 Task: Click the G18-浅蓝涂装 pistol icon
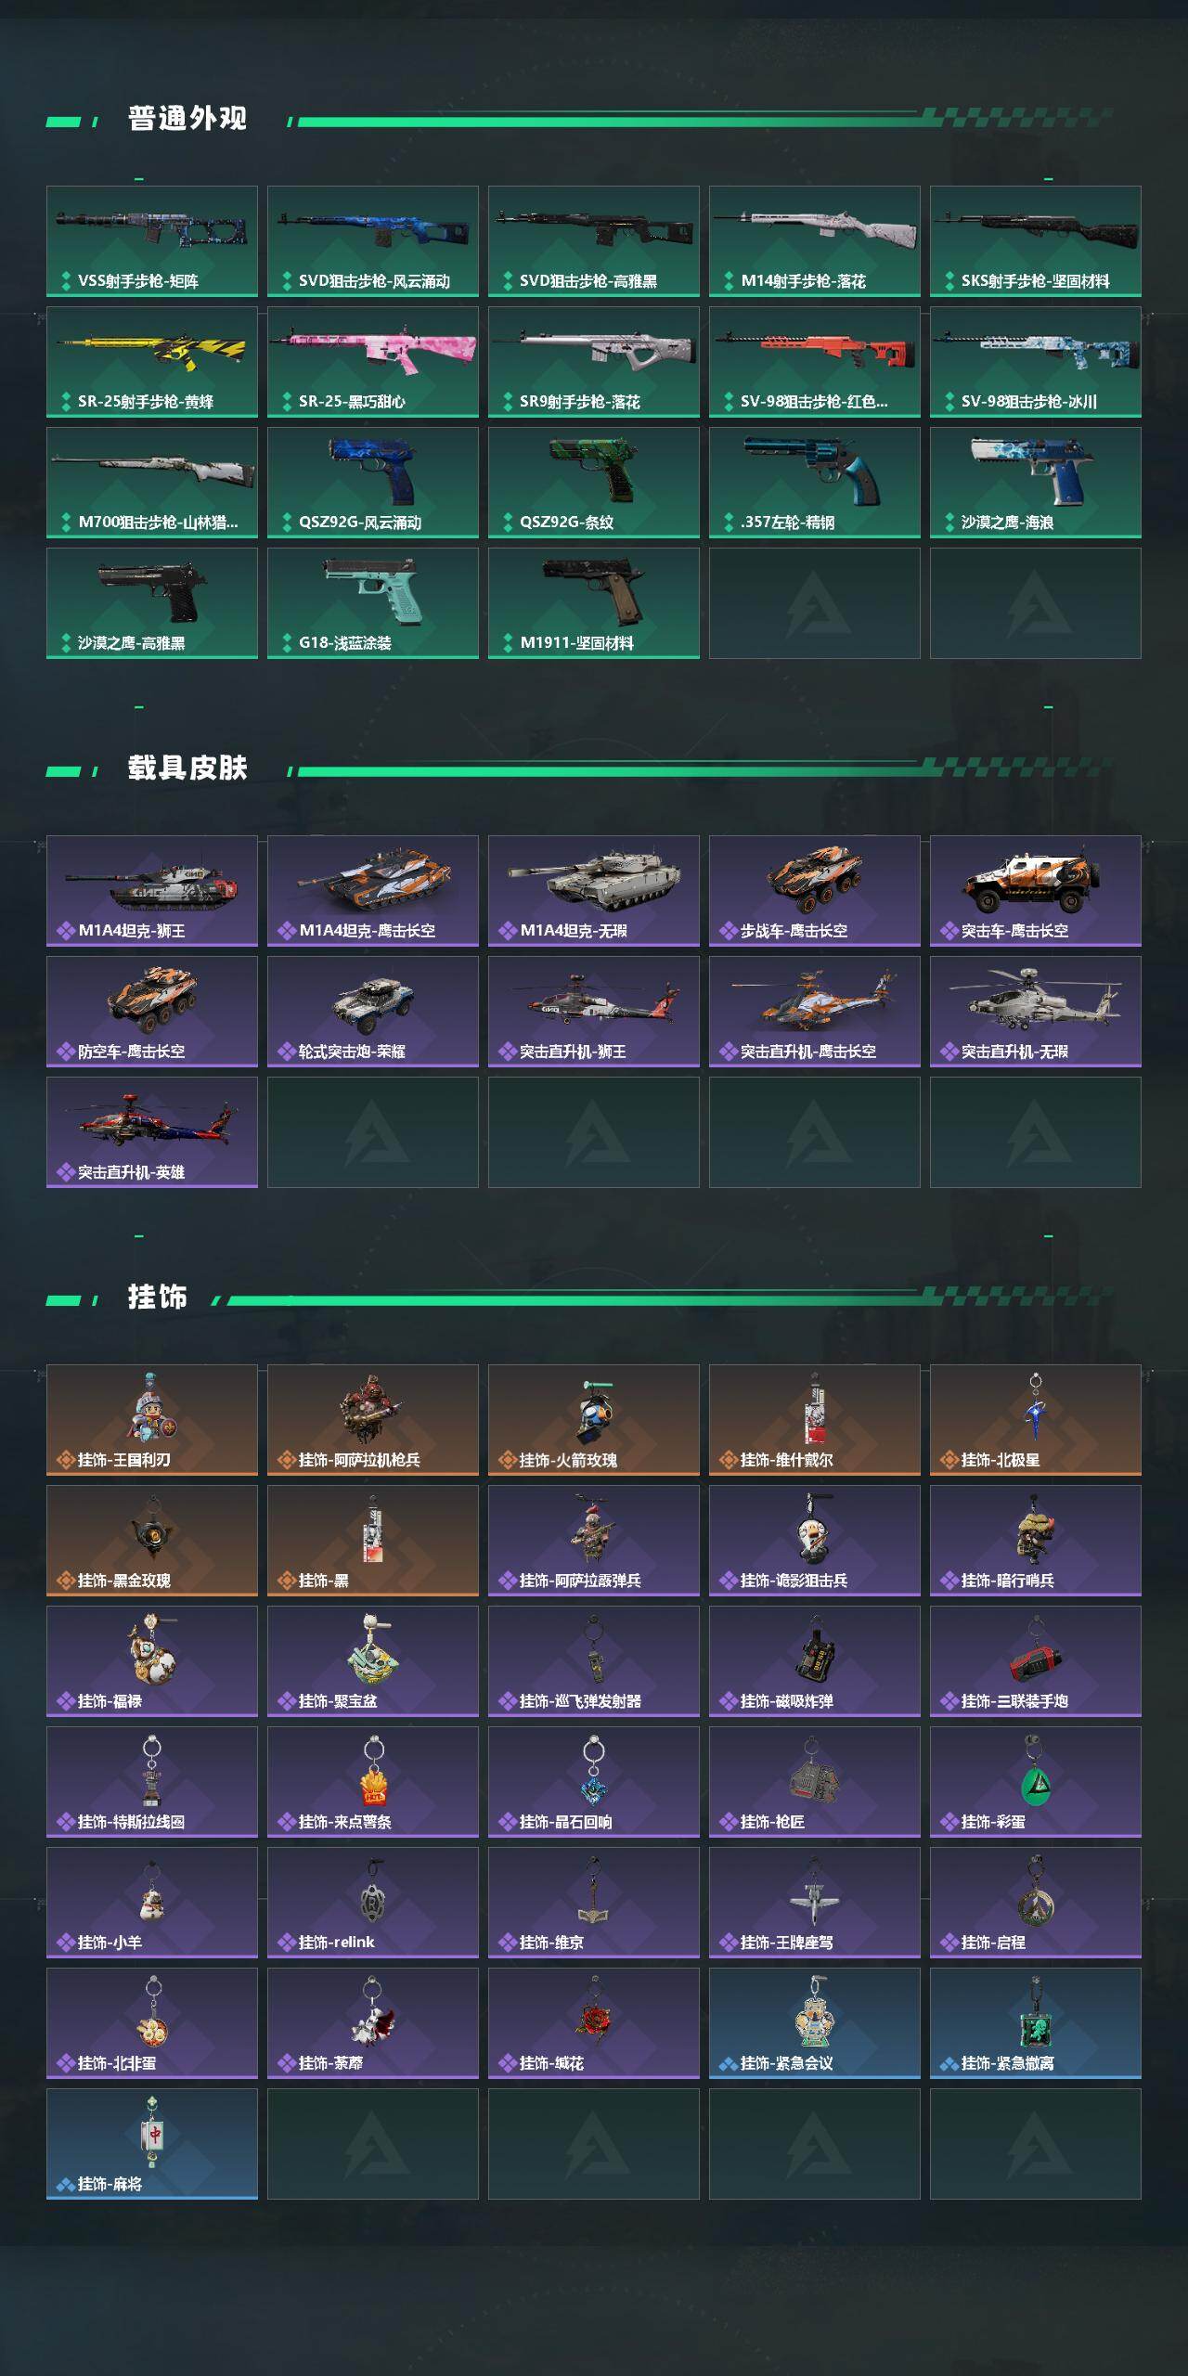373,603
